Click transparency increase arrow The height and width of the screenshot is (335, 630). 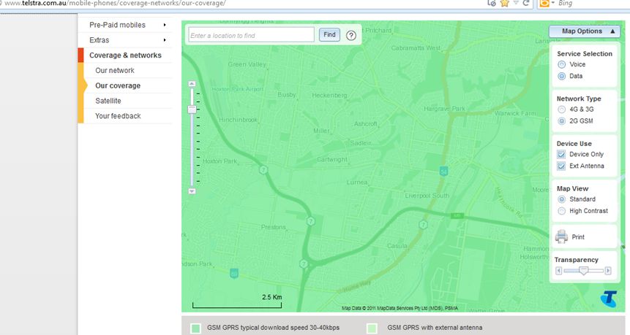coord(608,271)
